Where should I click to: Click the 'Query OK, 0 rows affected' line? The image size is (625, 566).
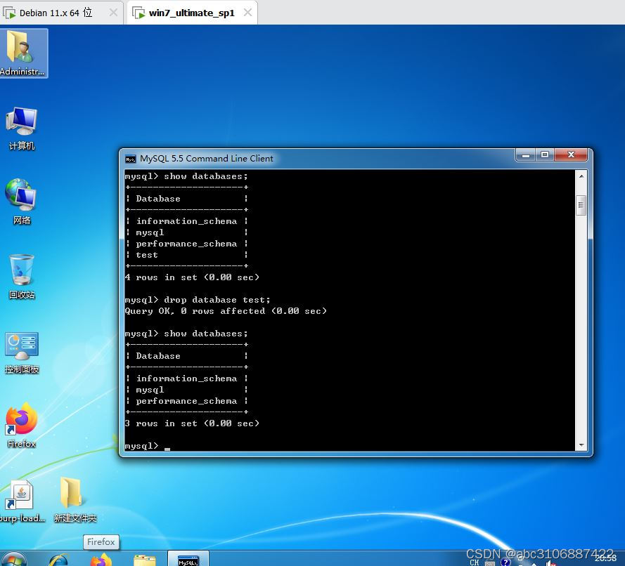226,311
